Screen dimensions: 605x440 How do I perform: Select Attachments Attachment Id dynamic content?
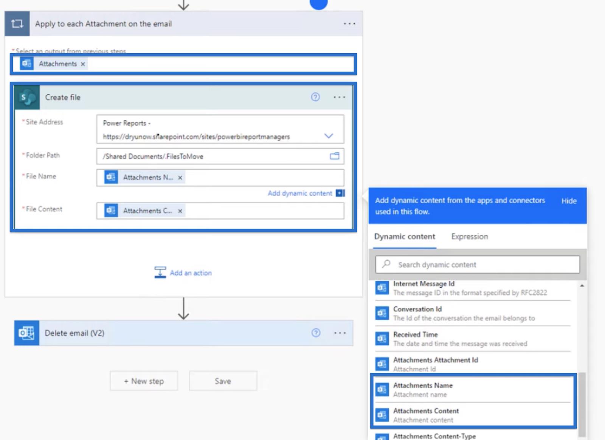click(x=473, y=364)
